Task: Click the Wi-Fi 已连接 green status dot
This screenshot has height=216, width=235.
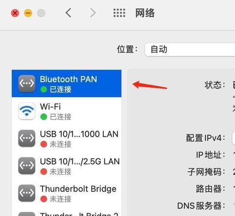Action: (44, 117)
